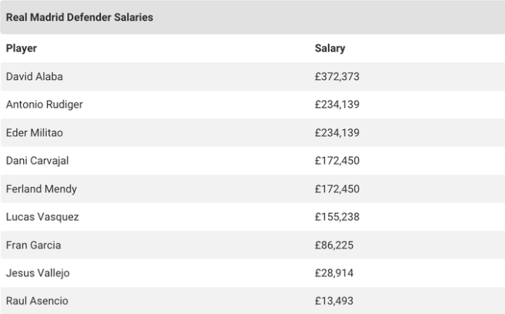Select the David Alaba player name
This screenshot has width=505, height=314.
34,76
